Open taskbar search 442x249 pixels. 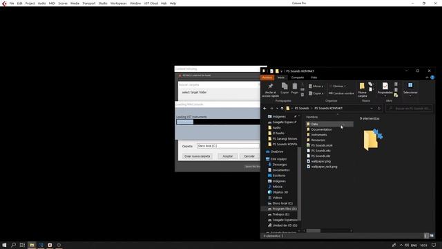pyautogui.click(x=13, y=245)
